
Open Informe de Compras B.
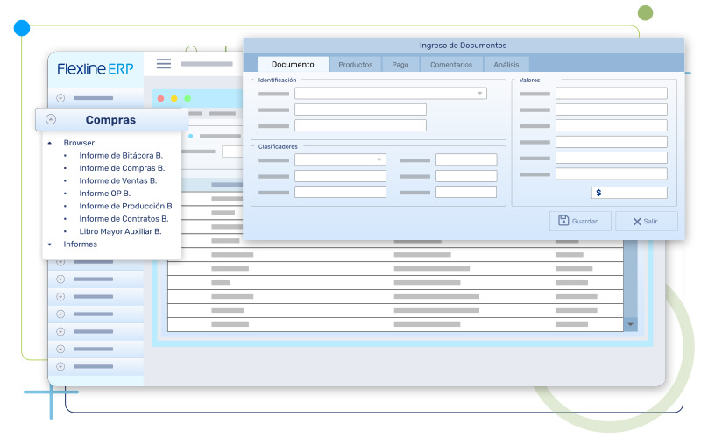pos(122,167)
